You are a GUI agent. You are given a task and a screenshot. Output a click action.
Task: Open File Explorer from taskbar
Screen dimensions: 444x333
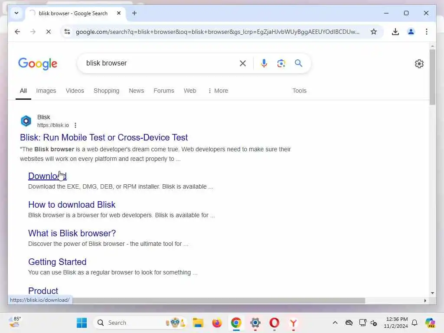(198, 323)
